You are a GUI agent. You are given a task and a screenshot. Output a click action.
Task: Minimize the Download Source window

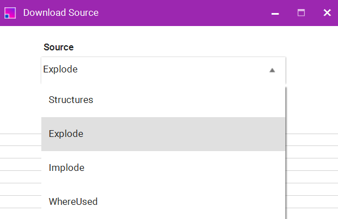coord(275,13)
